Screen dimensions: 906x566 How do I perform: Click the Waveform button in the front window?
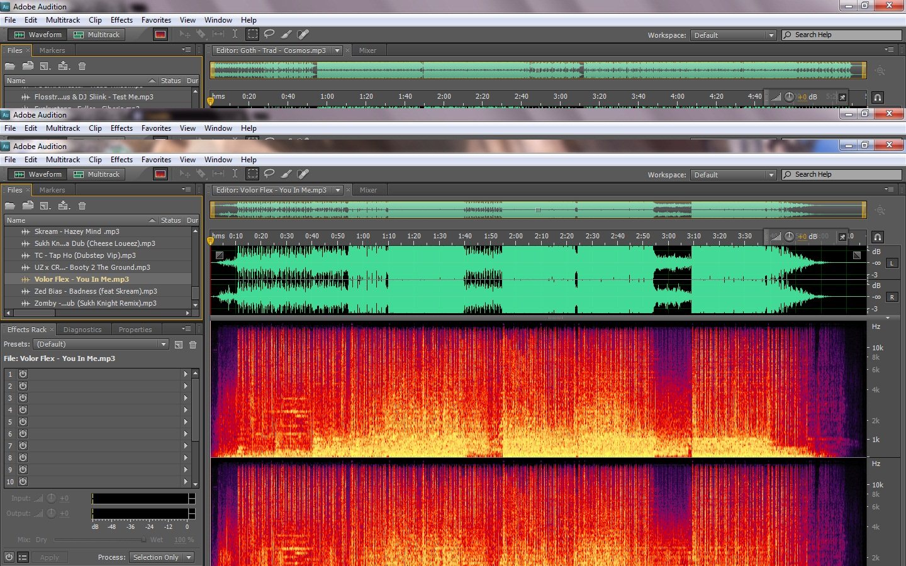(x=38, y=174)
